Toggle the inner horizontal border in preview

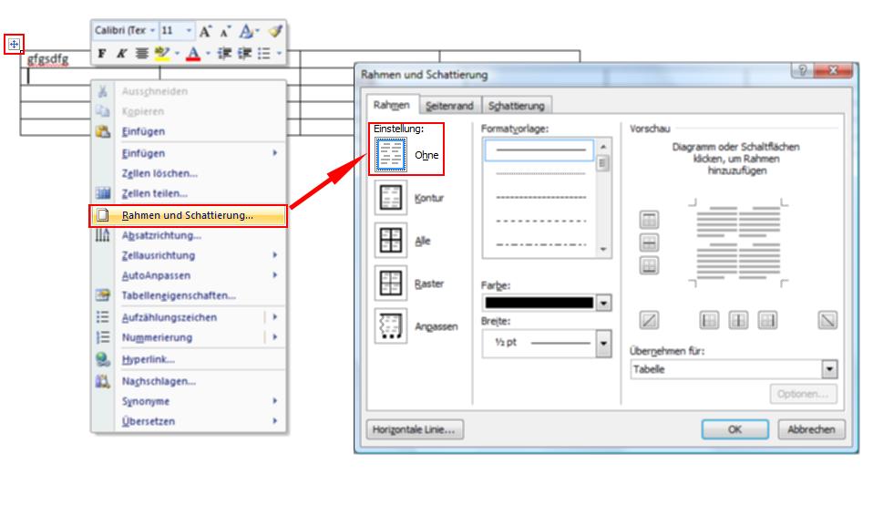click(650, 243)
